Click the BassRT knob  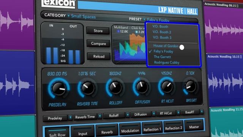point(191,86)
